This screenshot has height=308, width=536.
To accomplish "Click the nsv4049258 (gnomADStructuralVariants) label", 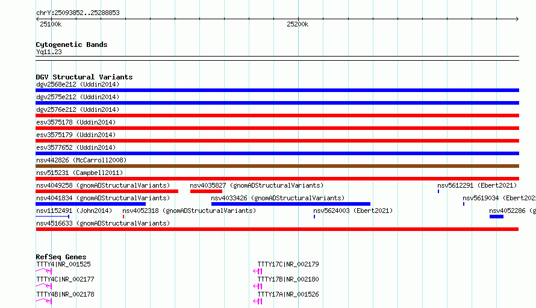I will (103, 185).
